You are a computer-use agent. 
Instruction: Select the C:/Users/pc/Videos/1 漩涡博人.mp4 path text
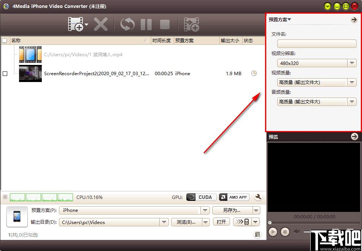click(x=83, y=55)
